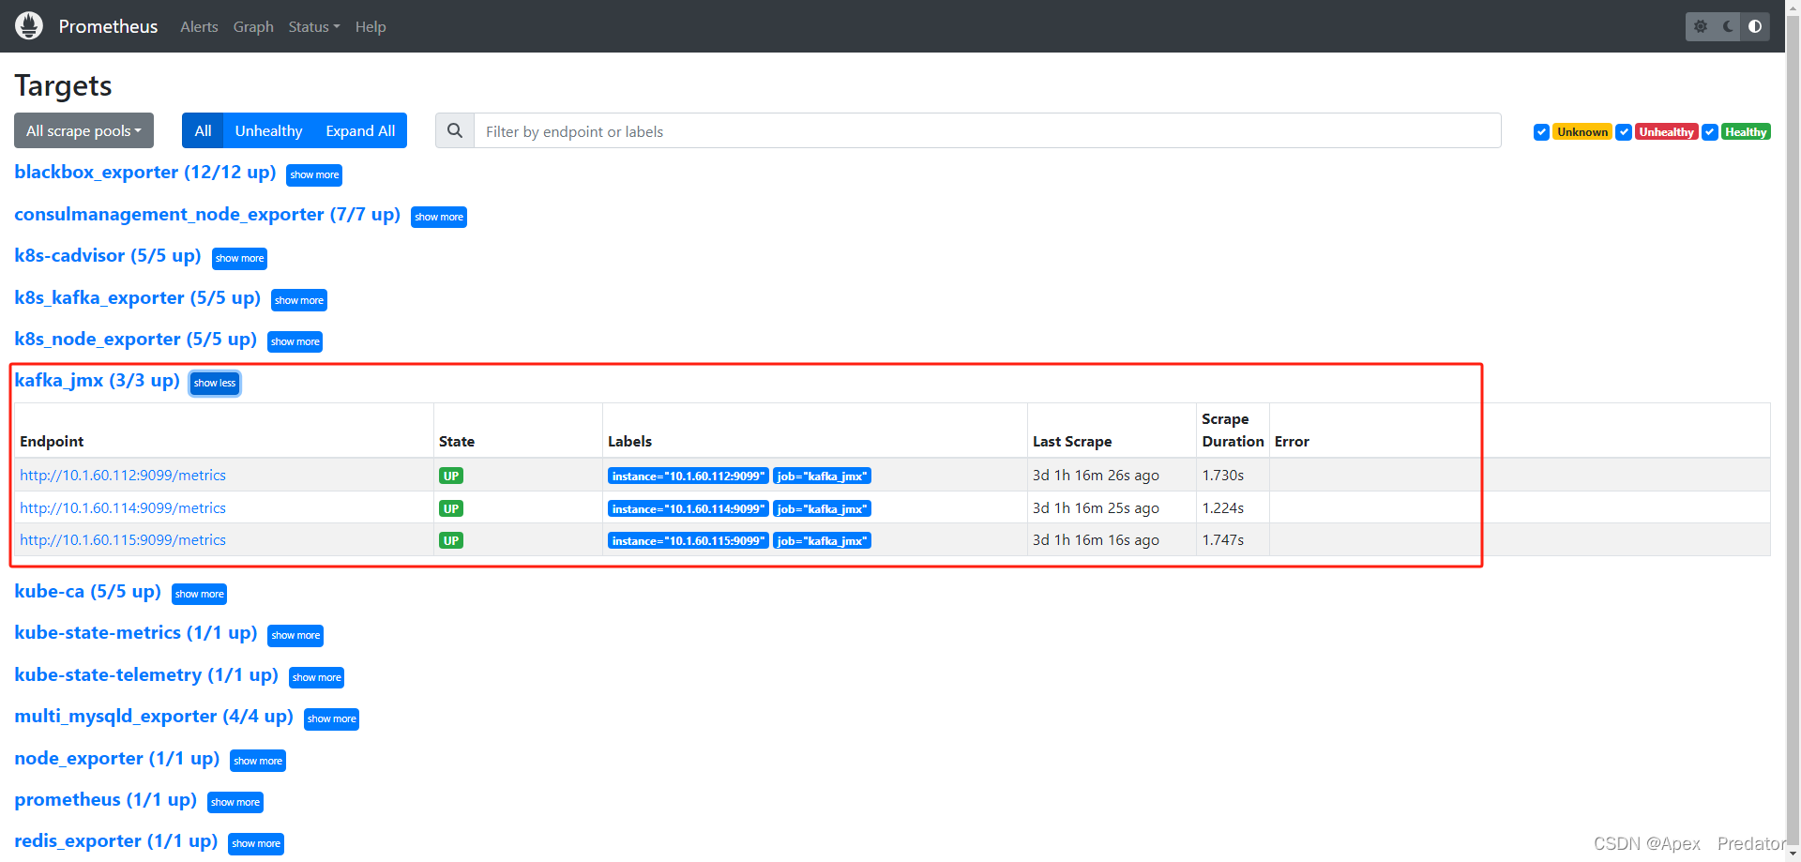
Task: Click the vertical page scrollbar
Action: [1793, 431]
